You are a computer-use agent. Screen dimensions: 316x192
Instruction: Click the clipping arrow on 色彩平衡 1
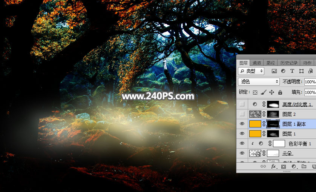pyautogui.click(x=252, y=144)
